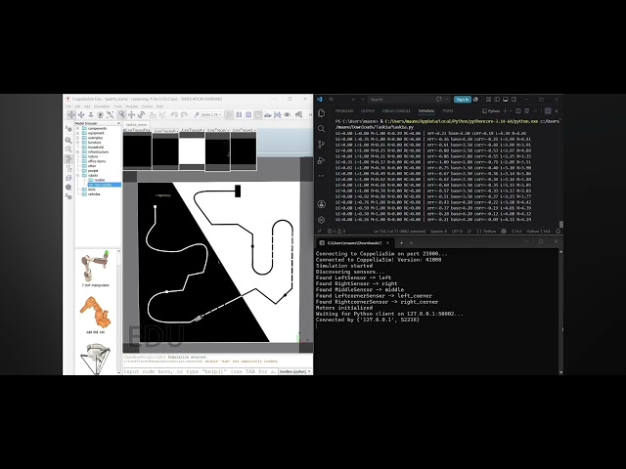
Task: Click the camera shift down toolbar icon
Action: (91, 115)
